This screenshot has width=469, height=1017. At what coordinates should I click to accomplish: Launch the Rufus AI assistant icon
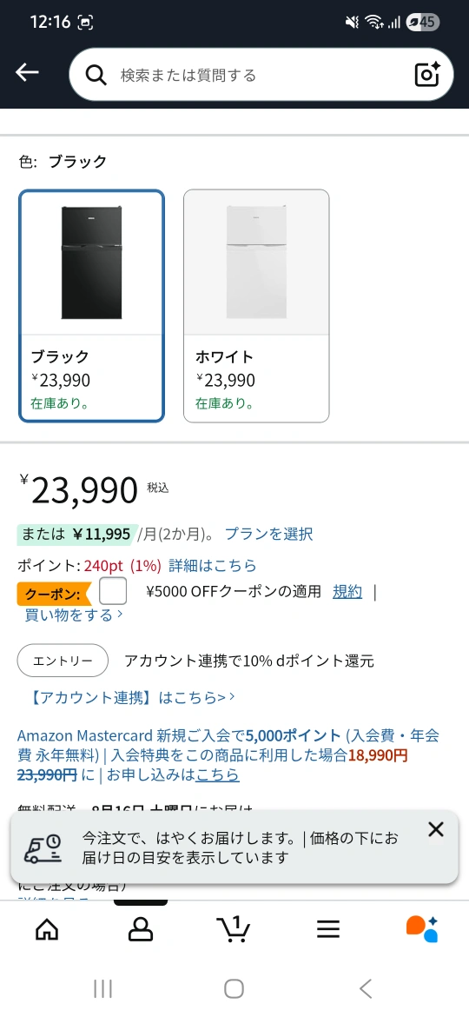pos(422,929)
